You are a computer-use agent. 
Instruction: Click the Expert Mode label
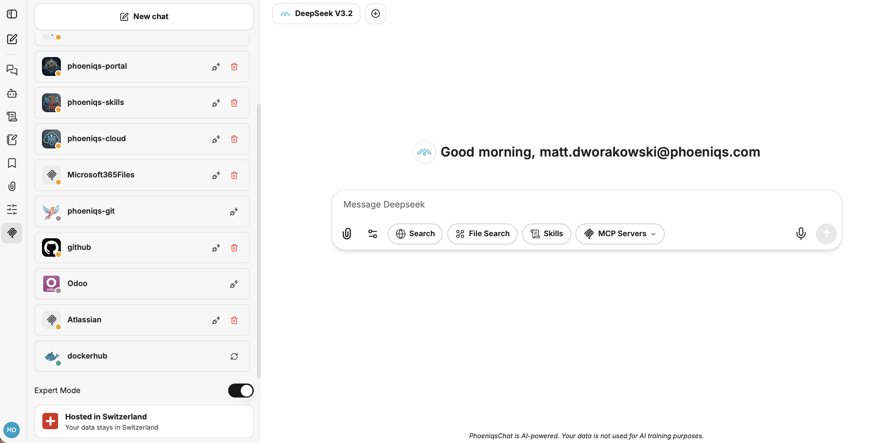click(x=57, y=390)
